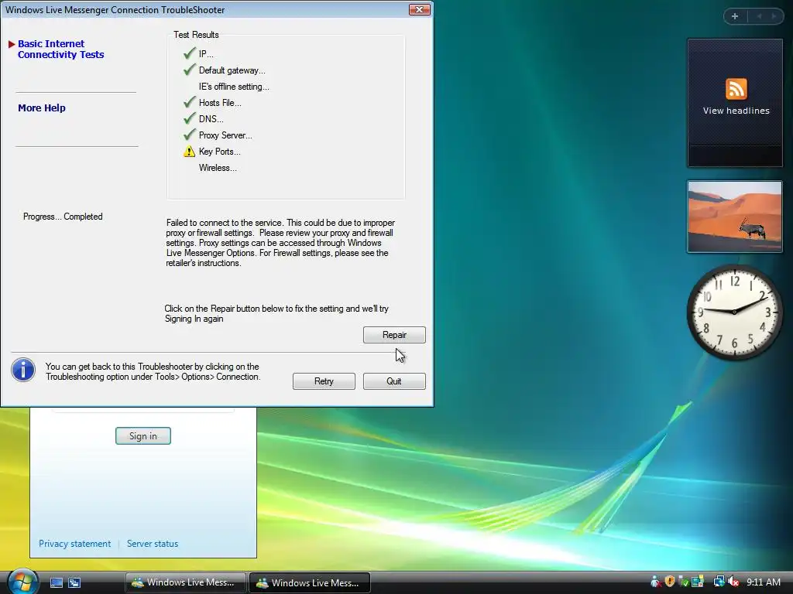Click the 'DNS...' test result text
The image size is (793, 594).
211,118
